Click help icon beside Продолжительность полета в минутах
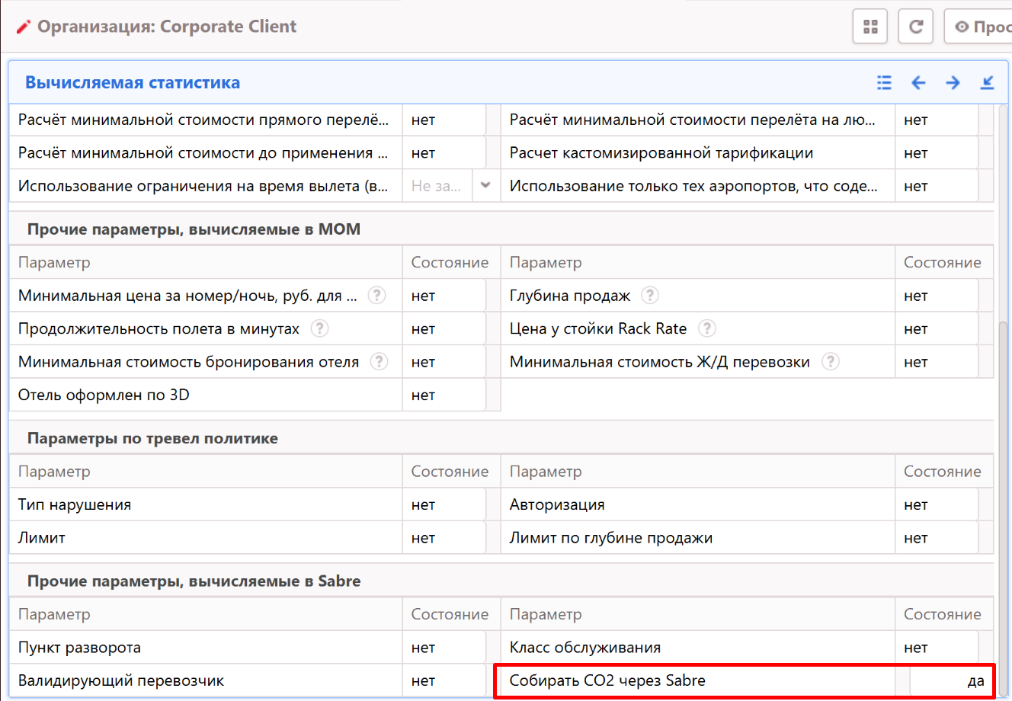 320,328
